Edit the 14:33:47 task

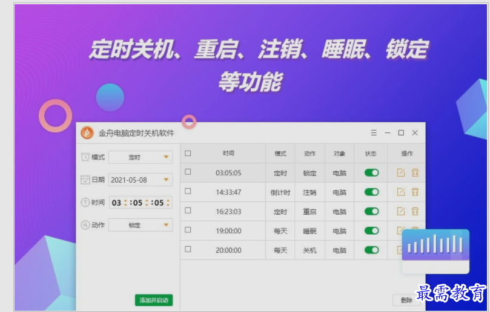tap(401, 192)
